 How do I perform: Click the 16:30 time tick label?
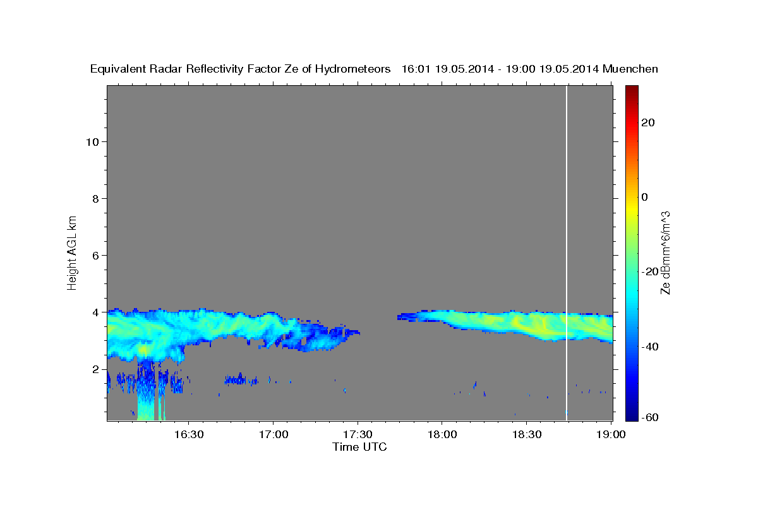[189, 435]
